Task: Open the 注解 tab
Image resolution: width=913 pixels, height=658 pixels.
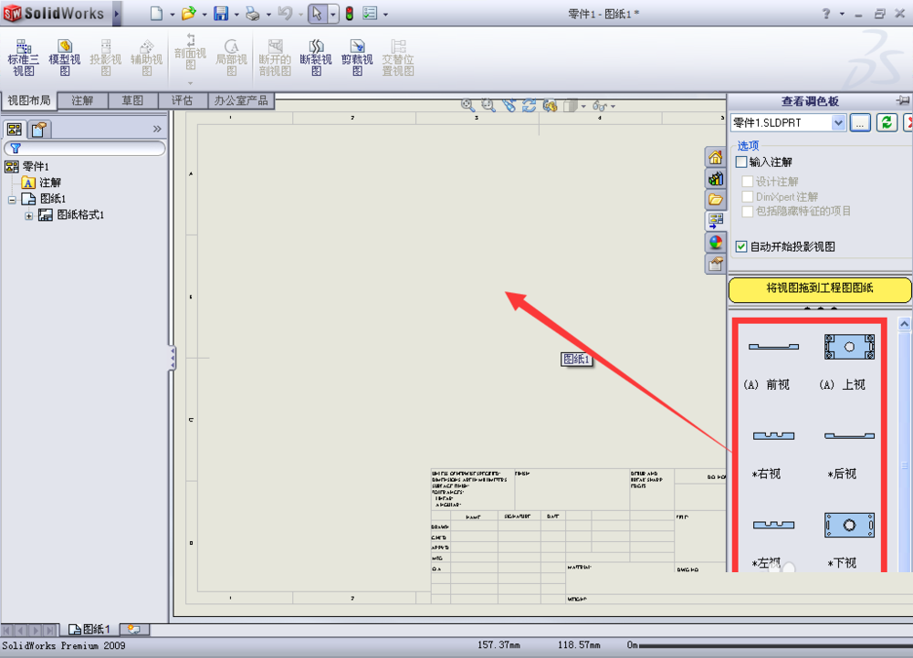Action: coord(83,100)
